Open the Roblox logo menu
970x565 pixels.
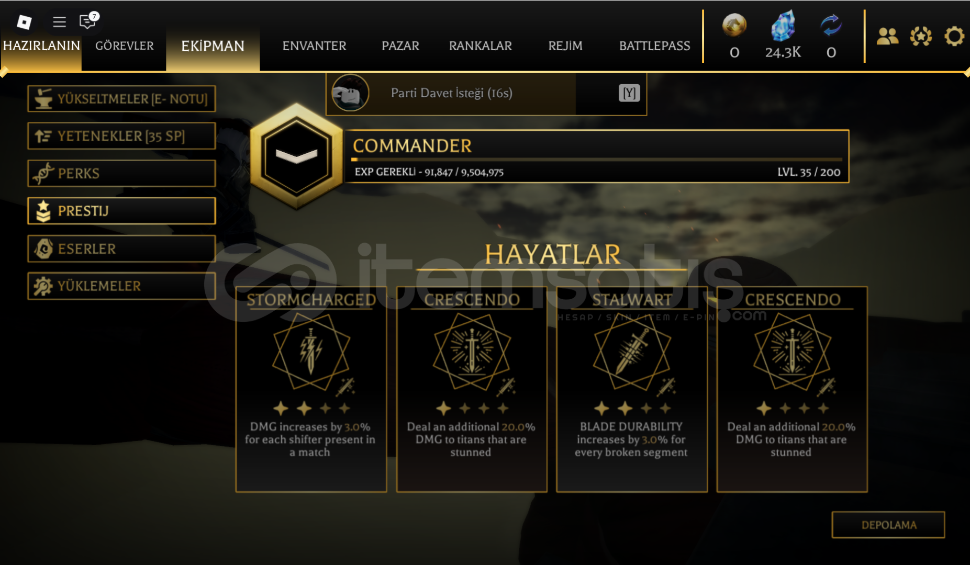pos(24,22)
